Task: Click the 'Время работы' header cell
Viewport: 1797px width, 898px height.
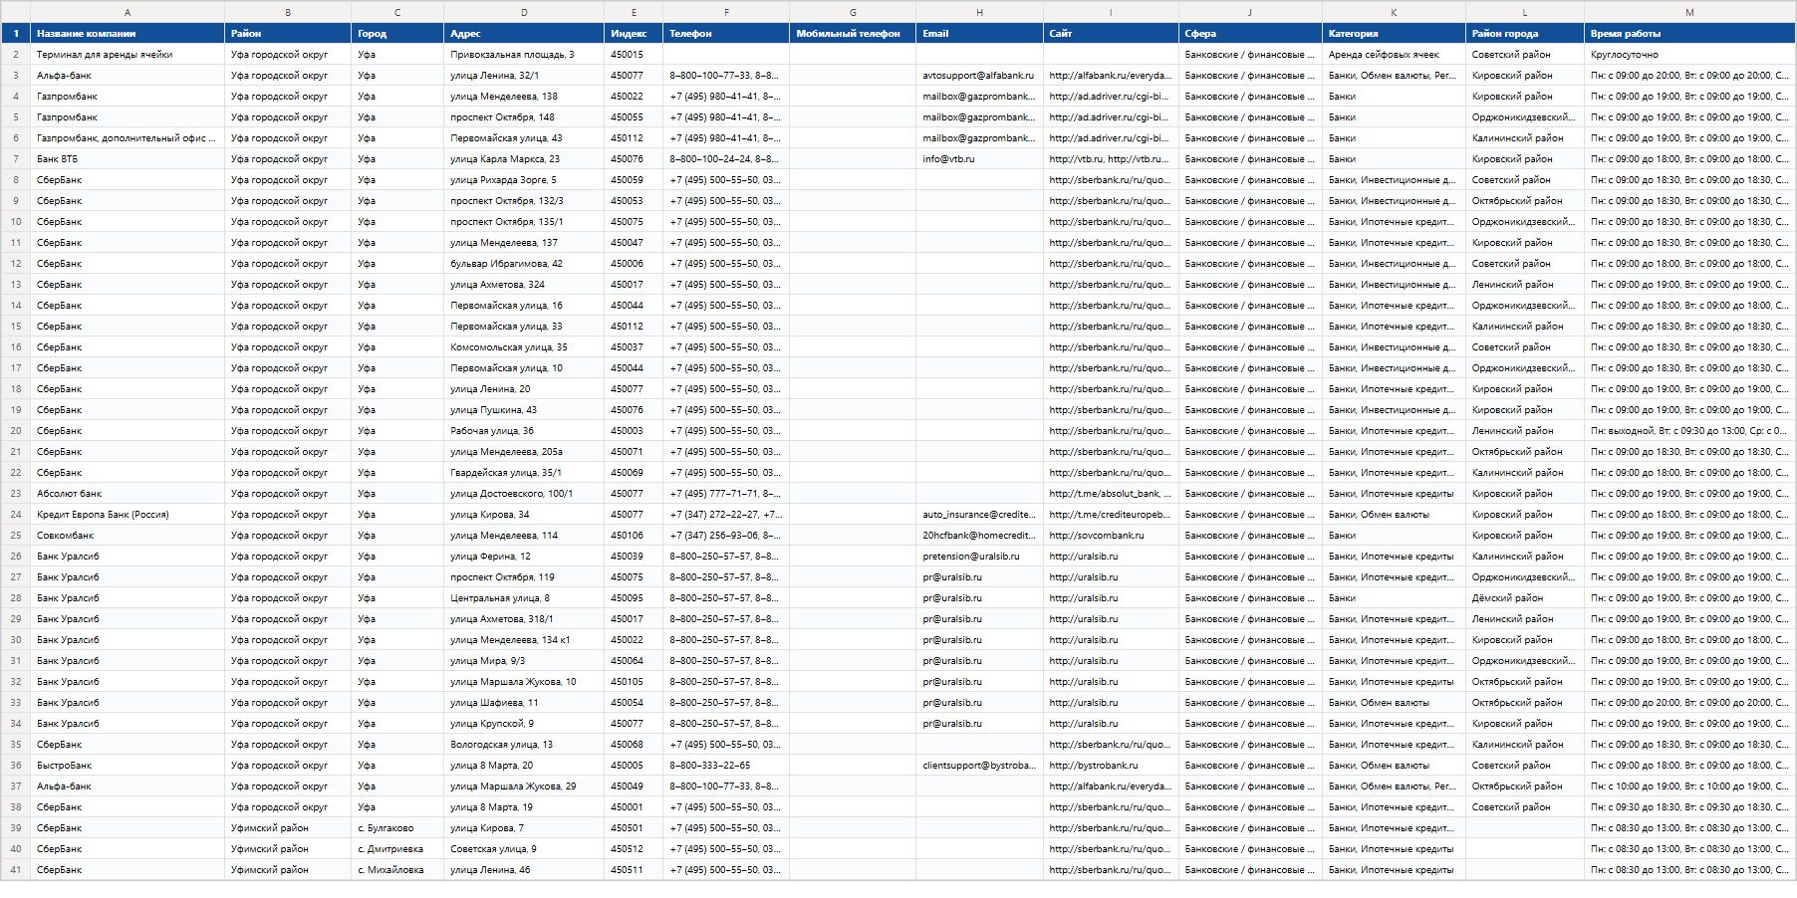Action: 1689,34
